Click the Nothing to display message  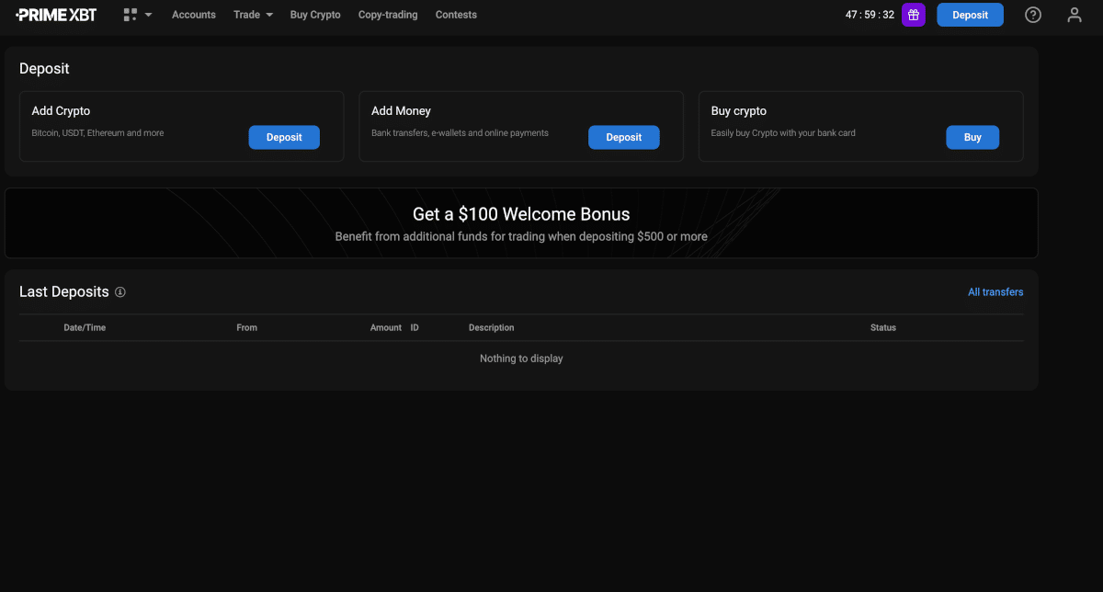coord(521,359)
